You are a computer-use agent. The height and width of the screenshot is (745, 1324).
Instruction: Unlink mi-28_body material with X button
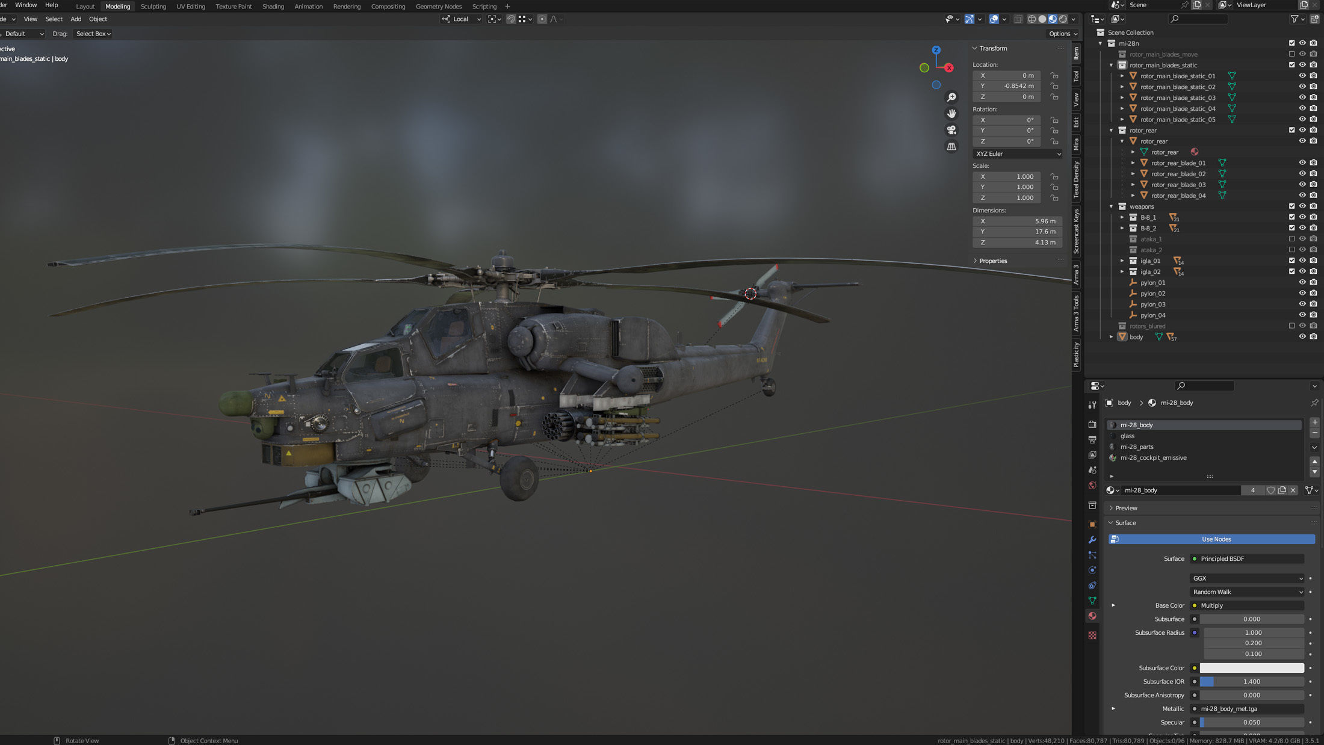1293,490
